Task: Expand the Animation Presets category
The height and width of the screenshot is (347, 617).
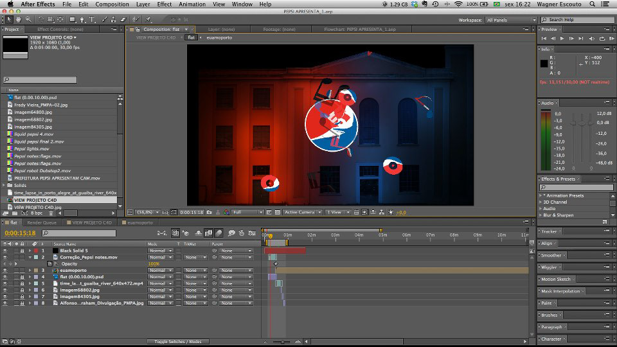Action: tap(541, 195)
